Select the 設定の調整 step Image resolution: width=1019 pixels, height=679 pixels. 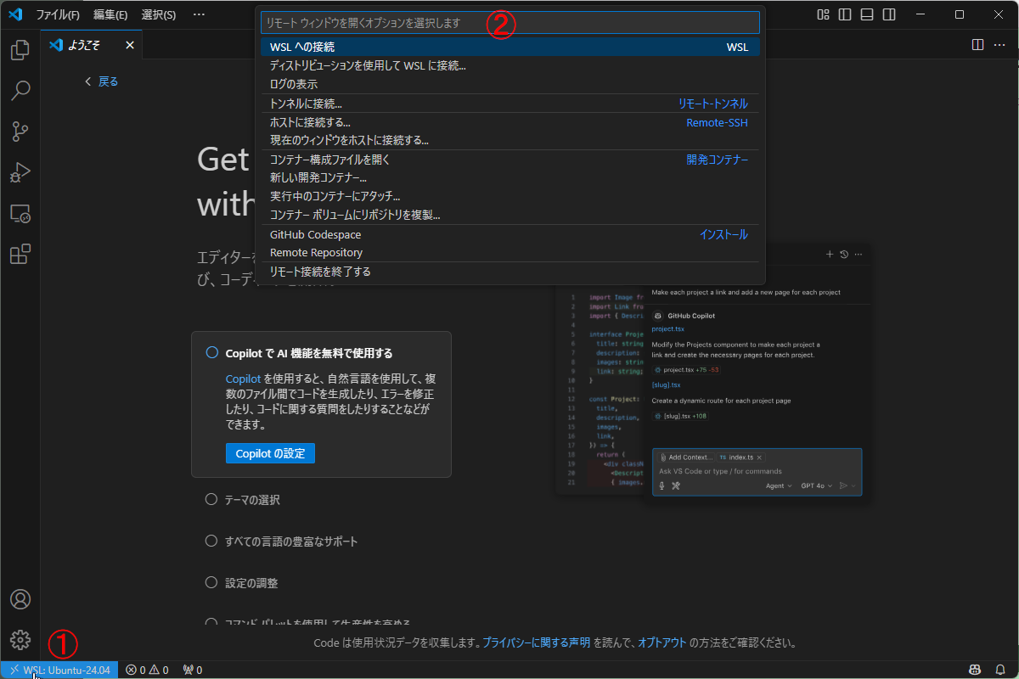(242, 583)
